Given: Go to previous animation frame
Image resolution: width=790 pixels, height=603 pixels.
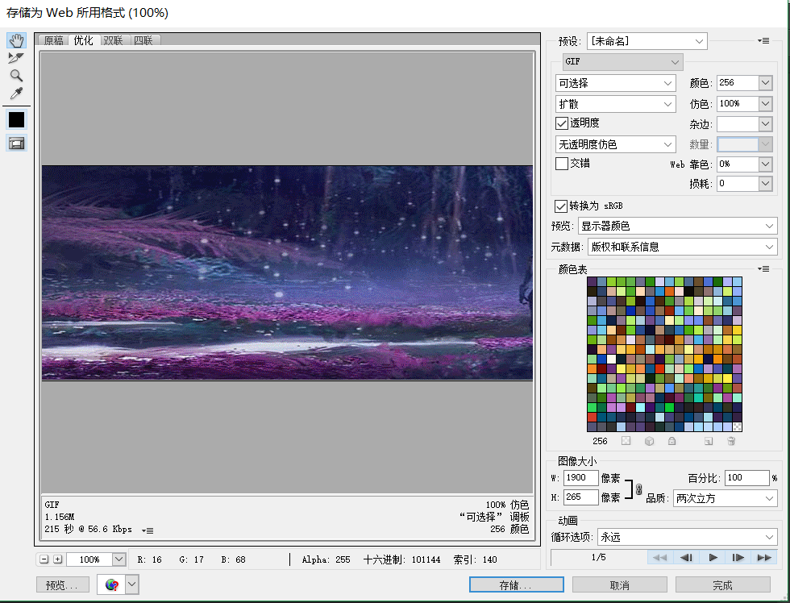Looking at the screenshot, I should [686, 557].
